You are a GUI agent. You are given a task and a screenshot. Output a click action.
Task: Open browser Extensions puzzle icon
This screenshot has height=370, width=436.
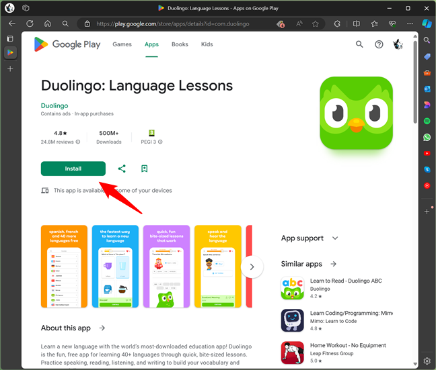pos(337,24)
